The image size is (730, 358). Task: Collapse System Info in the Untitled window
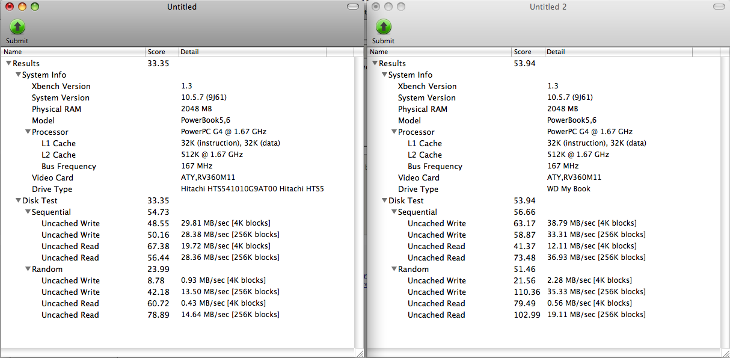coord(18,75)
